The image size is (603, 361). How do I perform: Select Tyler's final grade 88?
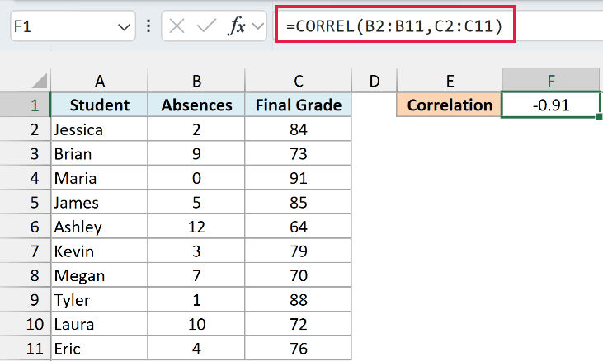pyautogui.click(x=299, y=299)
